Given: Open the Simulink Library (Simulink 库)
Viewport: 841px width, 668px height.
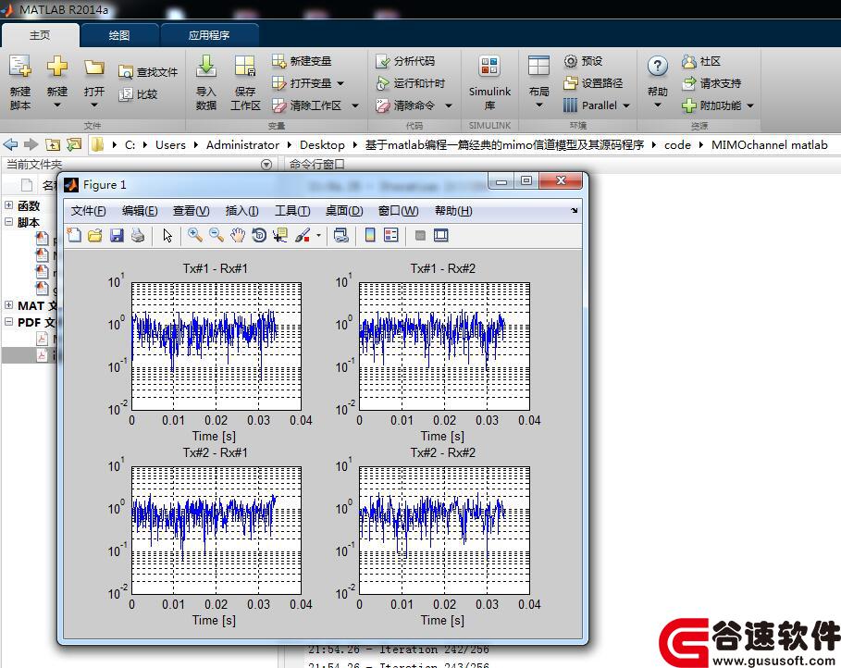Looking at the screenshot, I should 489,81.
